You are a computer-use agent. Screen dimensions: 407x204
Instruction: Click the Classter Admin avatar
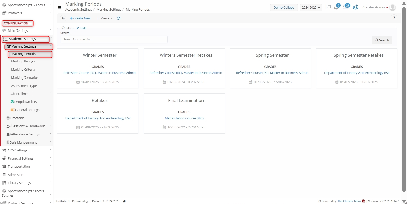tap(393, 7)
